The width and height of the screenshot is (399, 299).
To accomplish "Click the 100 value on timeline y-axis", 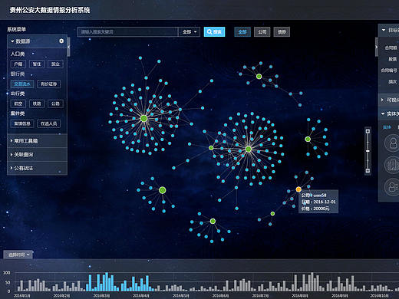I will coord(6,272).
